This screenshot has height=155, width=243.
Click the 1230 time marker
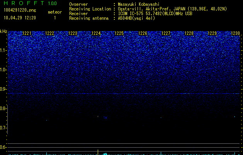235,33
